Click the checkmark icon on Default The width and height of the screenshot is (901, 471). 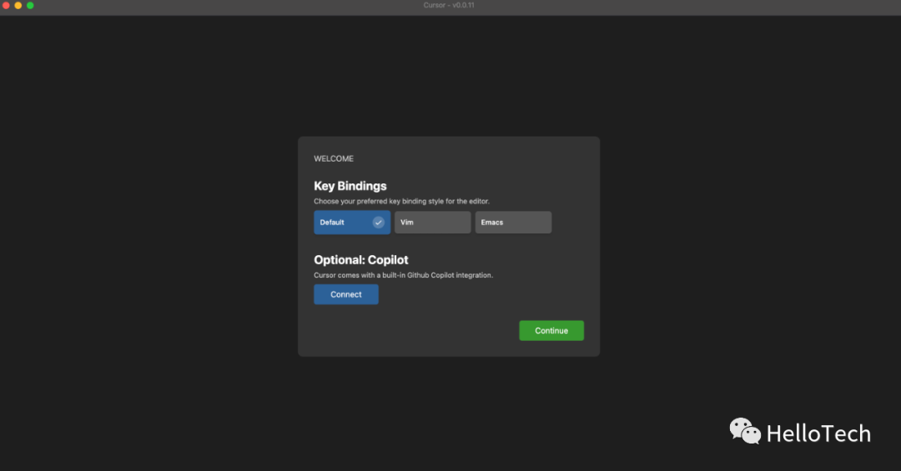378,223
